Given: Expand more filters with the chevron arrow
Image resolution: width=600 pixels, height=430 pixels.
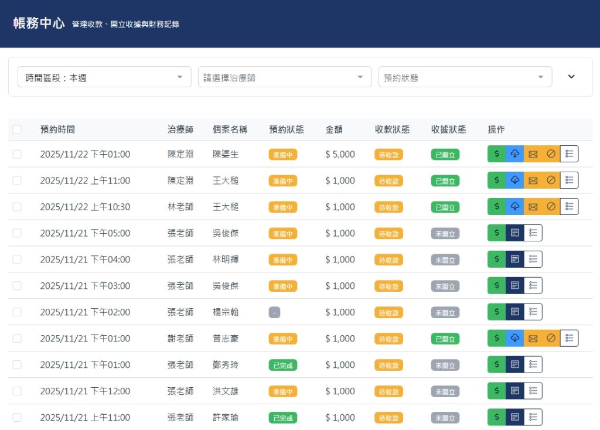Looking at the screenshot, I should [572, 77].
